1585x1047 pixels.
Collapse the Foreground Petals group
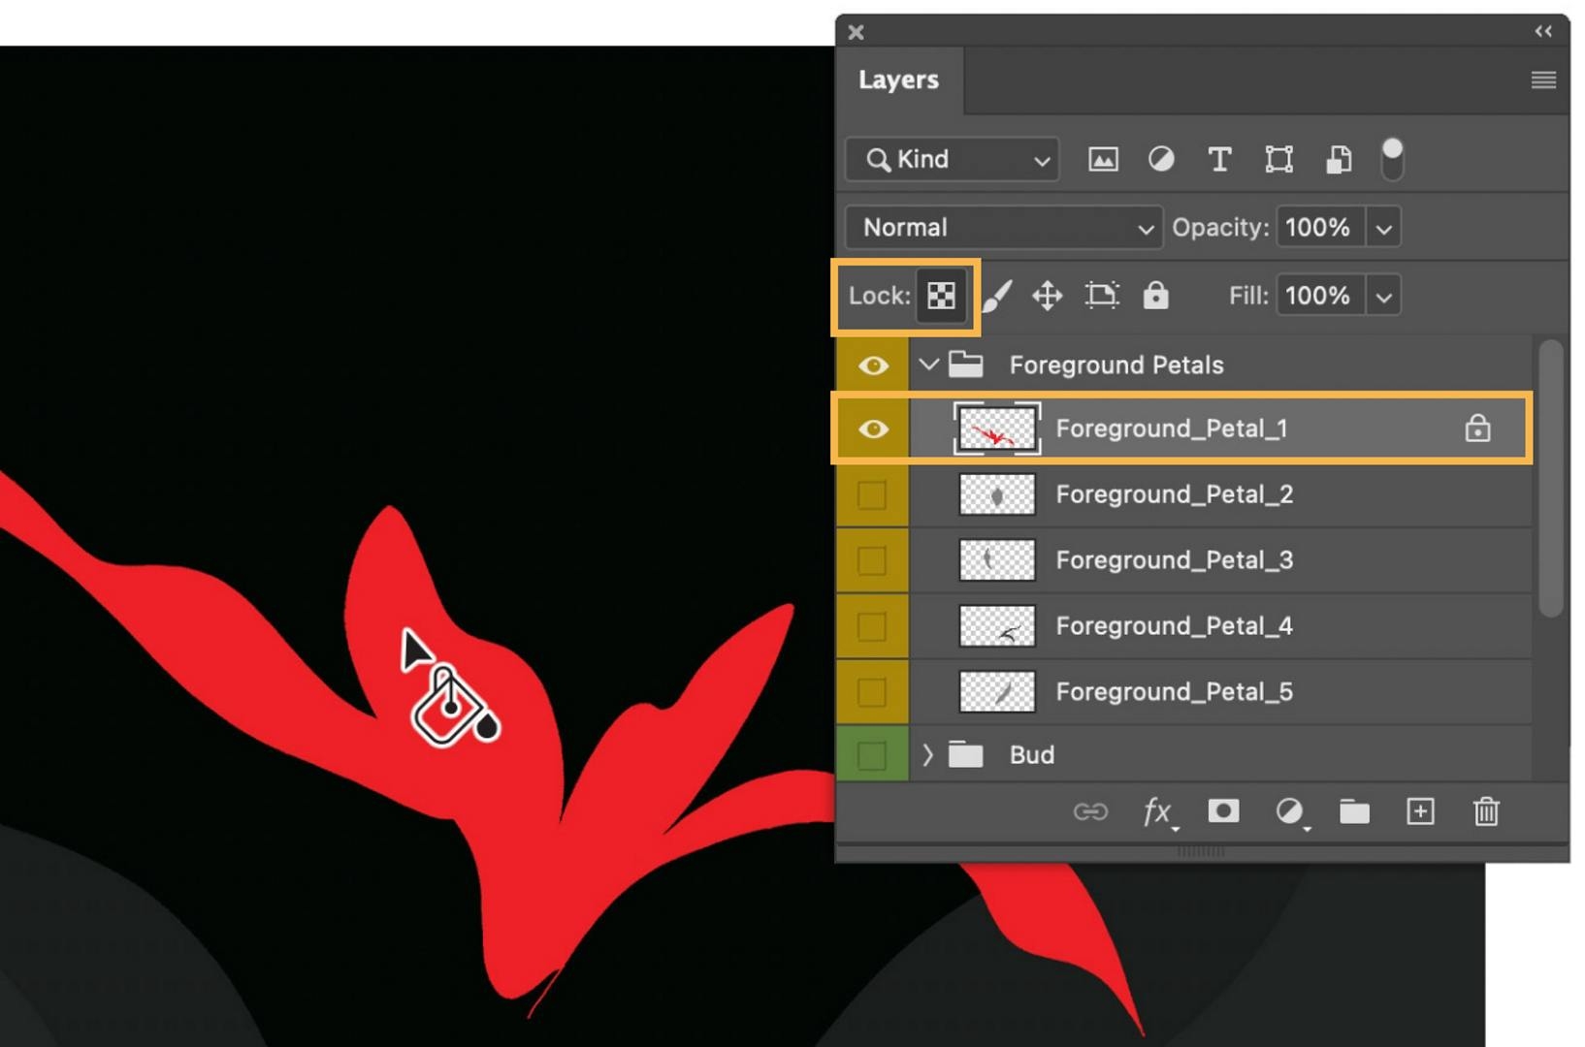[928, 365]
